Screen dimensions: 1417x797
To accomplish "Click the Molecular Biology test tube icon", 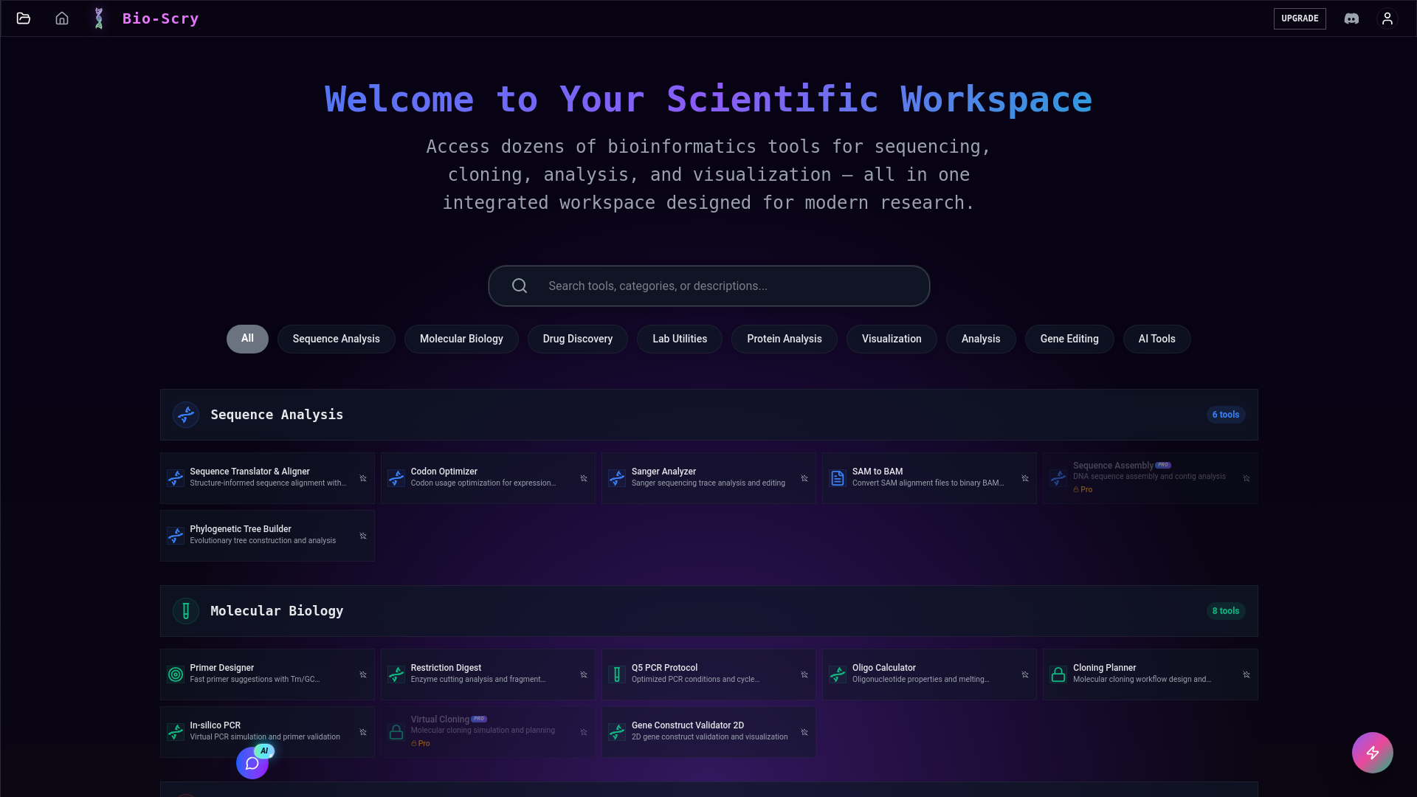I will pos(186,611).
